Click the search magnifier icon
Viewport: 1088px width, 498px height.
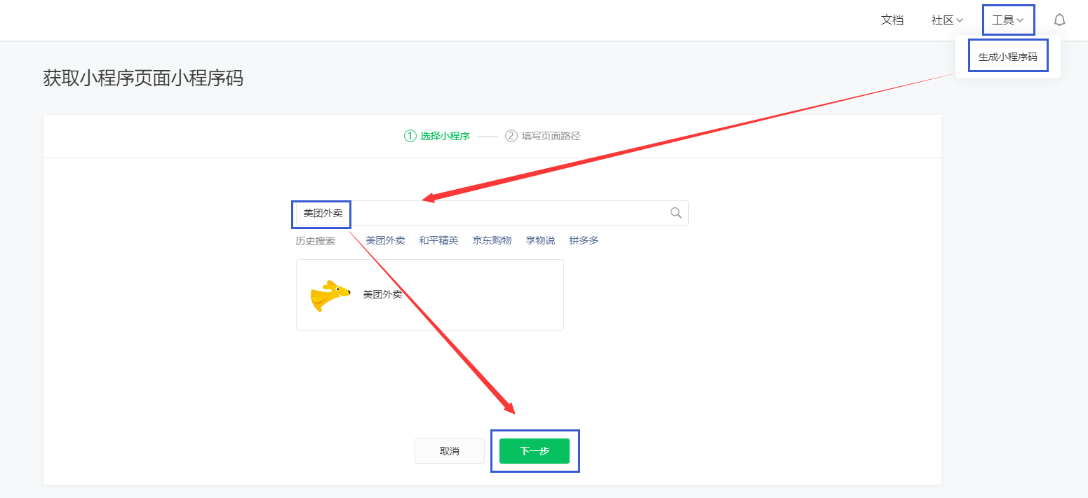click(676, 213)
